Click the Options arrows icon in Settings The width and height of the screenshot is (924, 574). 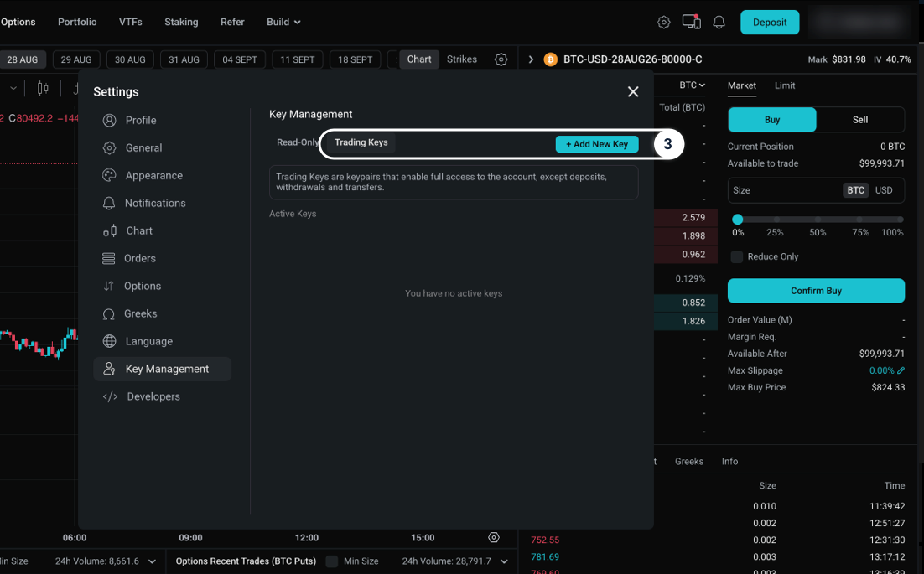(108, 286)
